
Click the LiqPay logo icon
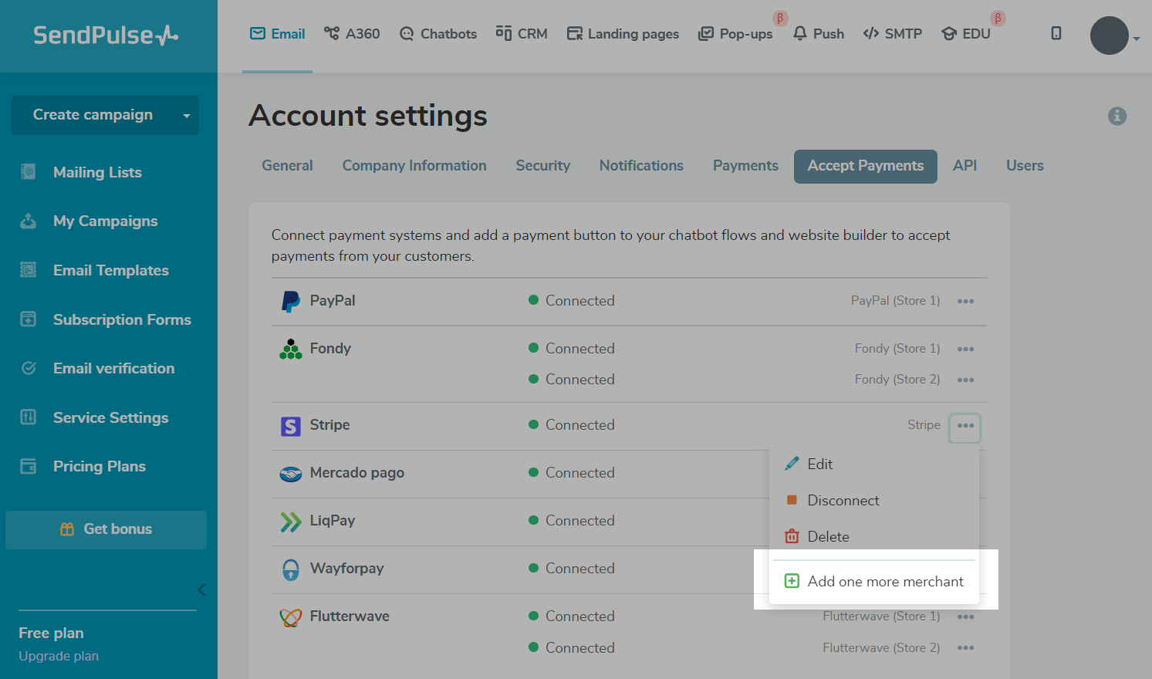(290, 522)
